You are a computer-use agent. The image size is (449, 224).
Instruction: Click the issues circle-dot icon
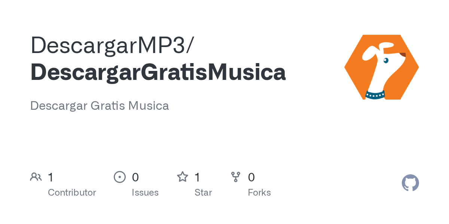120,177
